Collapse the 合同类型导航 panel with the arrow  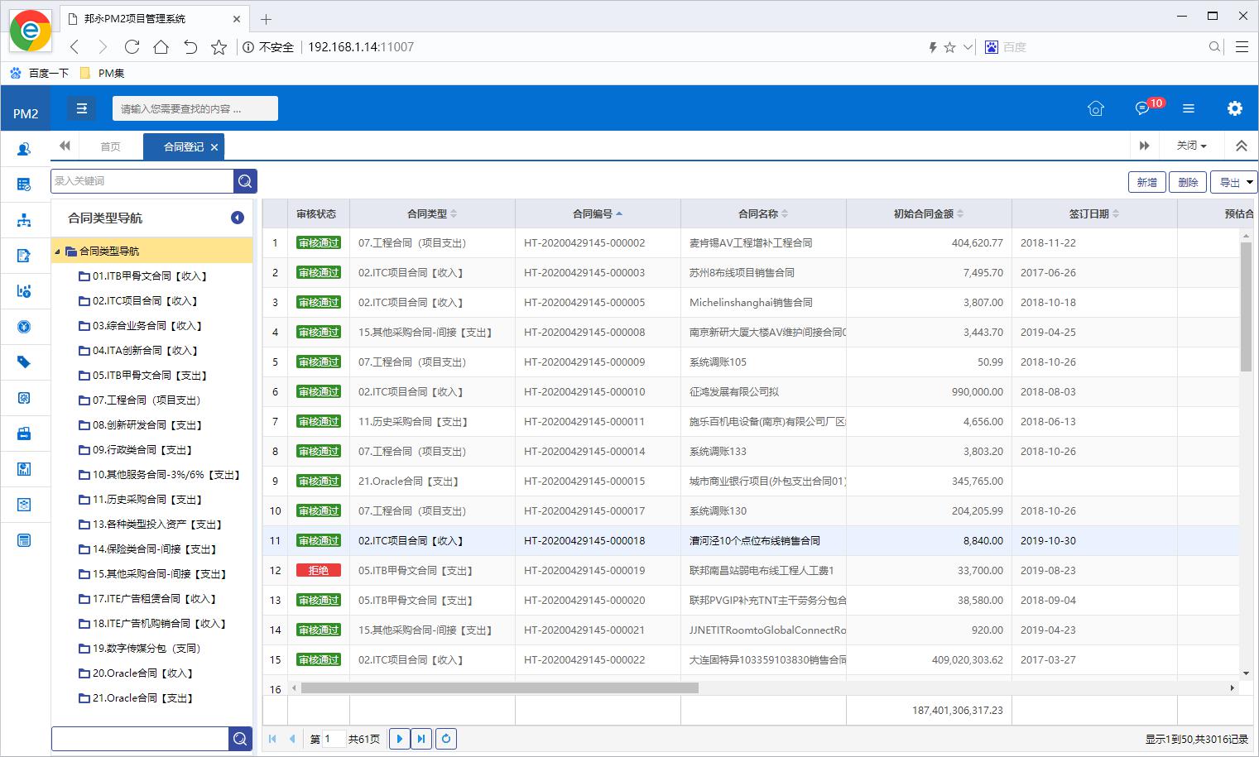coord(238,218)
